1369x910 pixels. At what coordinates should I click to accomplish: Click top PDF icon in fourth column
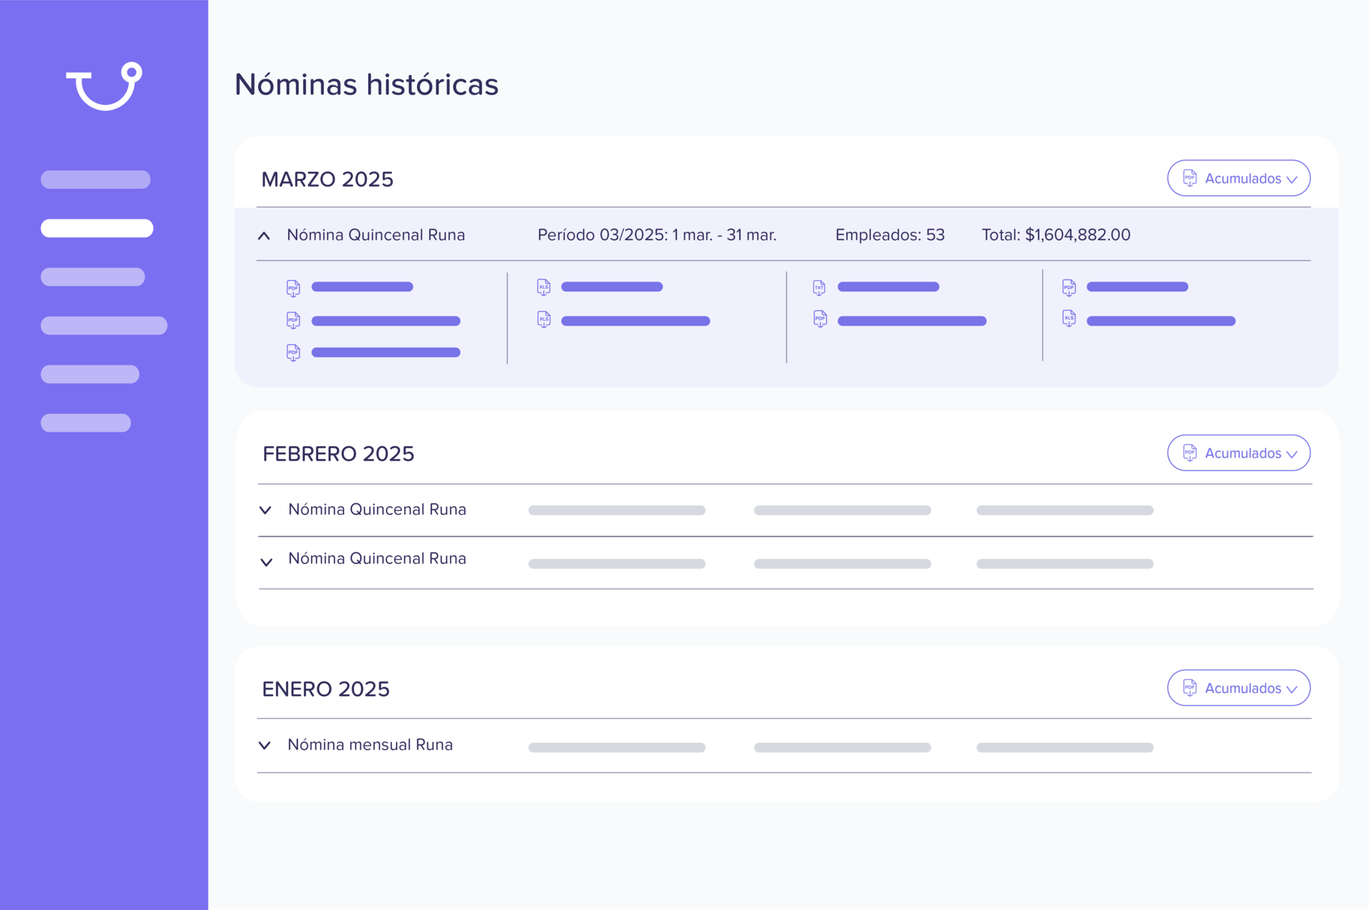[x=1069, y=288]
